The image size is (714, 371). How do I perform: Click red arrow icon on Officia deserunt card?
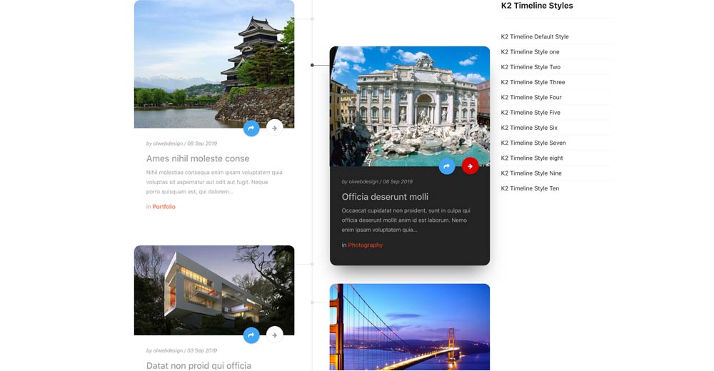470,167
